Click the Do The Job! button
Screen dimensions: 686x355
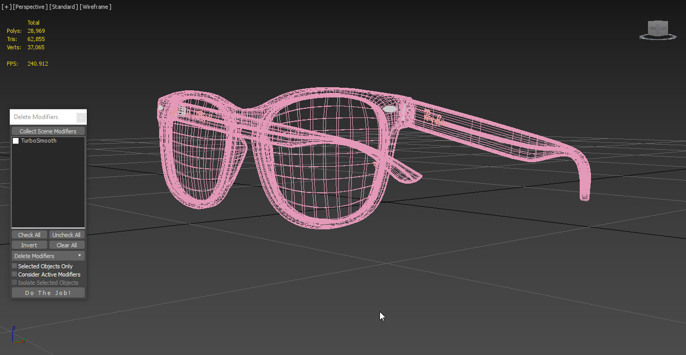tap(48, 293)
